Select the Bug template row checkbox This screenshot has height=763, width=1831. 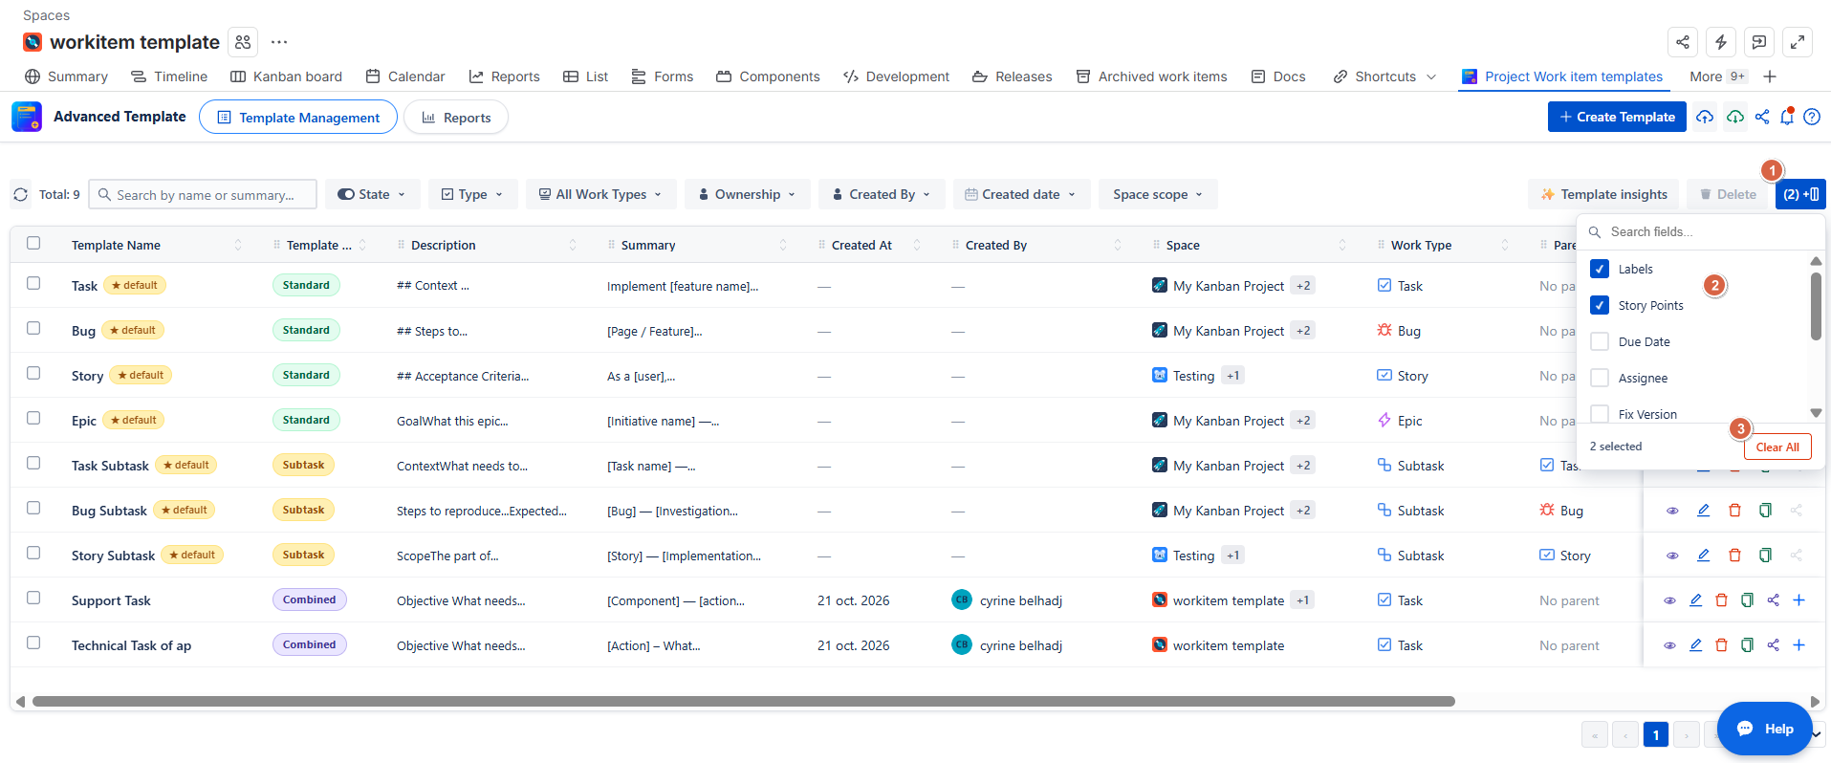[x=33, y=328]
